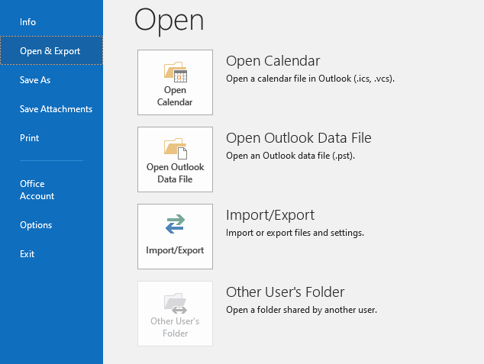Click 'Import or export files and settings.' text

coord(295,233)
